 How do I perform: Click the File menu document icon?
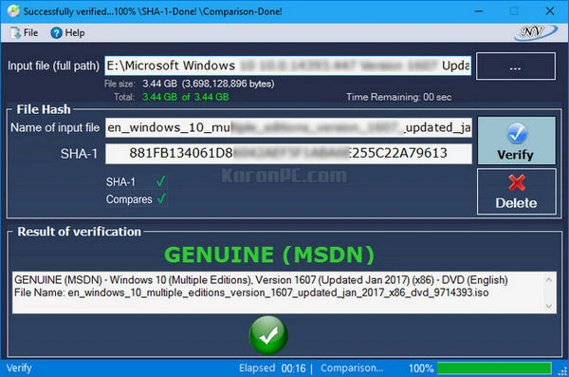[x=15, y=33]
